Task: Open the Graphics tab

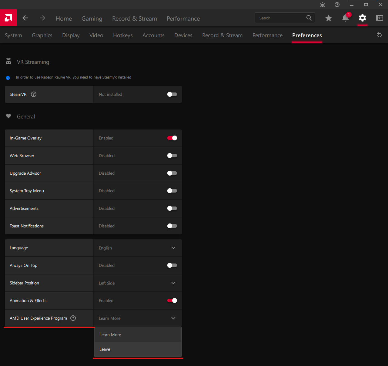Action: (42, 35)
